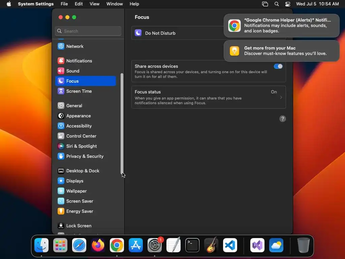This screenshot has width=345, height=259.
Task: Open Desktop & Dock settings
Action: click(86, 171)
